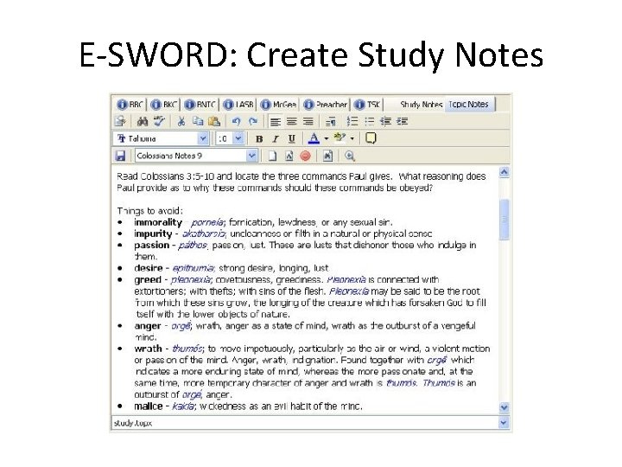The width and height of the screenshot is (622, 467).
Task: Toggle italic formatting
Action: pyautogui.click(x=276, y=138)
